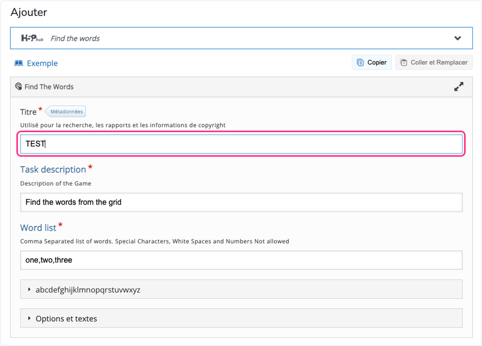Image resolution: width=482 pixels, height=346 pixels.
Task: Open the Exemple link
Action: click(42, 63)
